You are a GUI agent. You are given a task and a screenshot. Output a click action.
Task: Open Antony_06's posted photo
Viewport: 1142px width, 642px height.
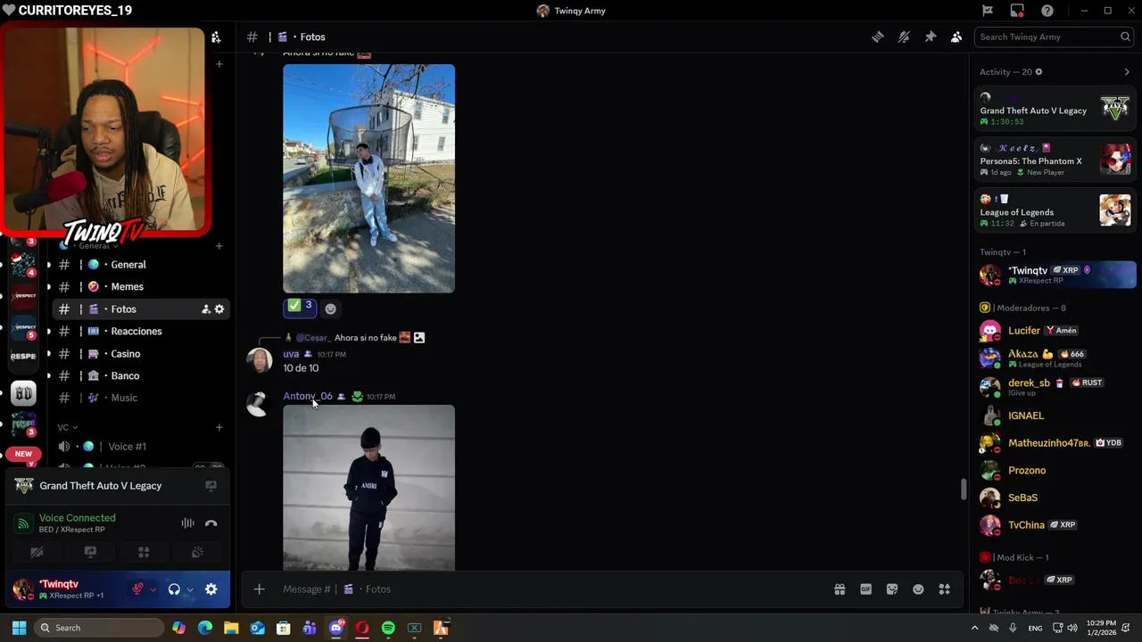[x=368, y=488]
